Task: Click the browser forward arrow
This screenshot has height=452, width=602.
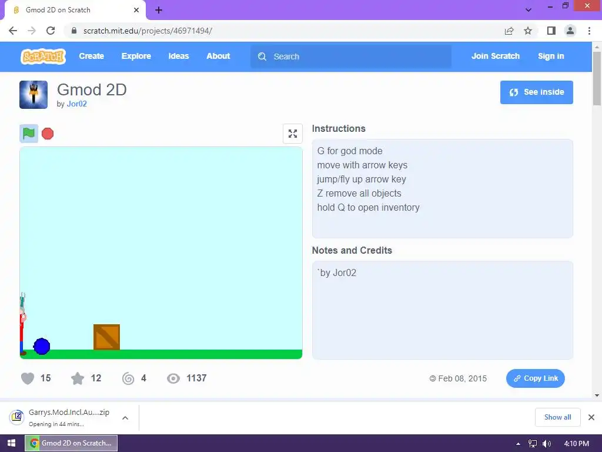Action: (x=32, y=31)
